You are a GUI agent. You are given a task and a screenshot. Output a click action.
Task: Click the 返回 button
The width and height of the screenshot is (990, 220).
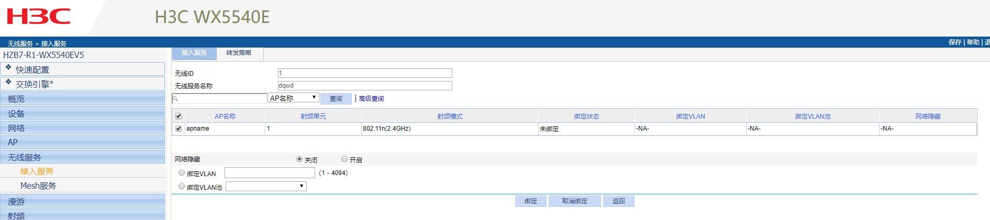pos(619,201)
